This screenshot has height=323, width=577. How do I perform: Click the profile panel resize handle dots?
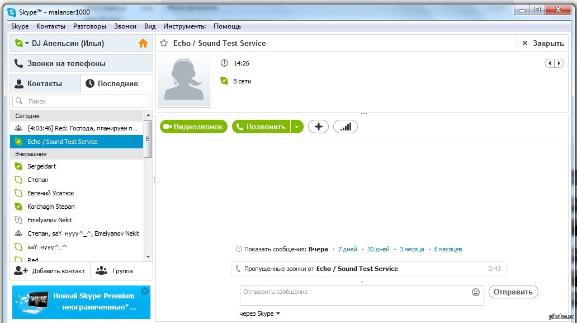tap(364, 114)
